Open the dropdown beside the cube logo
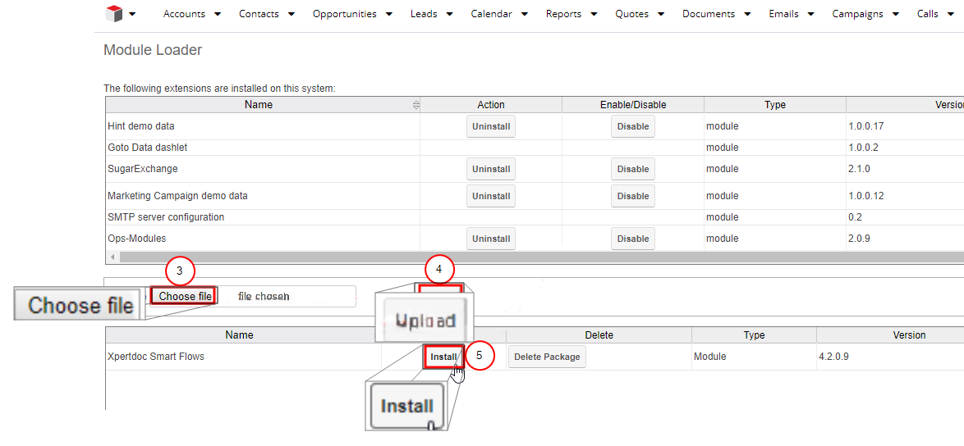This screenshot has width=964, height=446. tap(132, 14)
